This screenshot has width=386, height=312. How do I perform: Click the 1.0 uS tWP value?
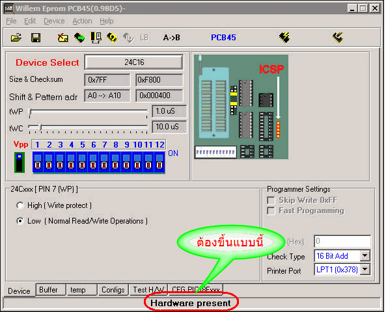[169, 111]
